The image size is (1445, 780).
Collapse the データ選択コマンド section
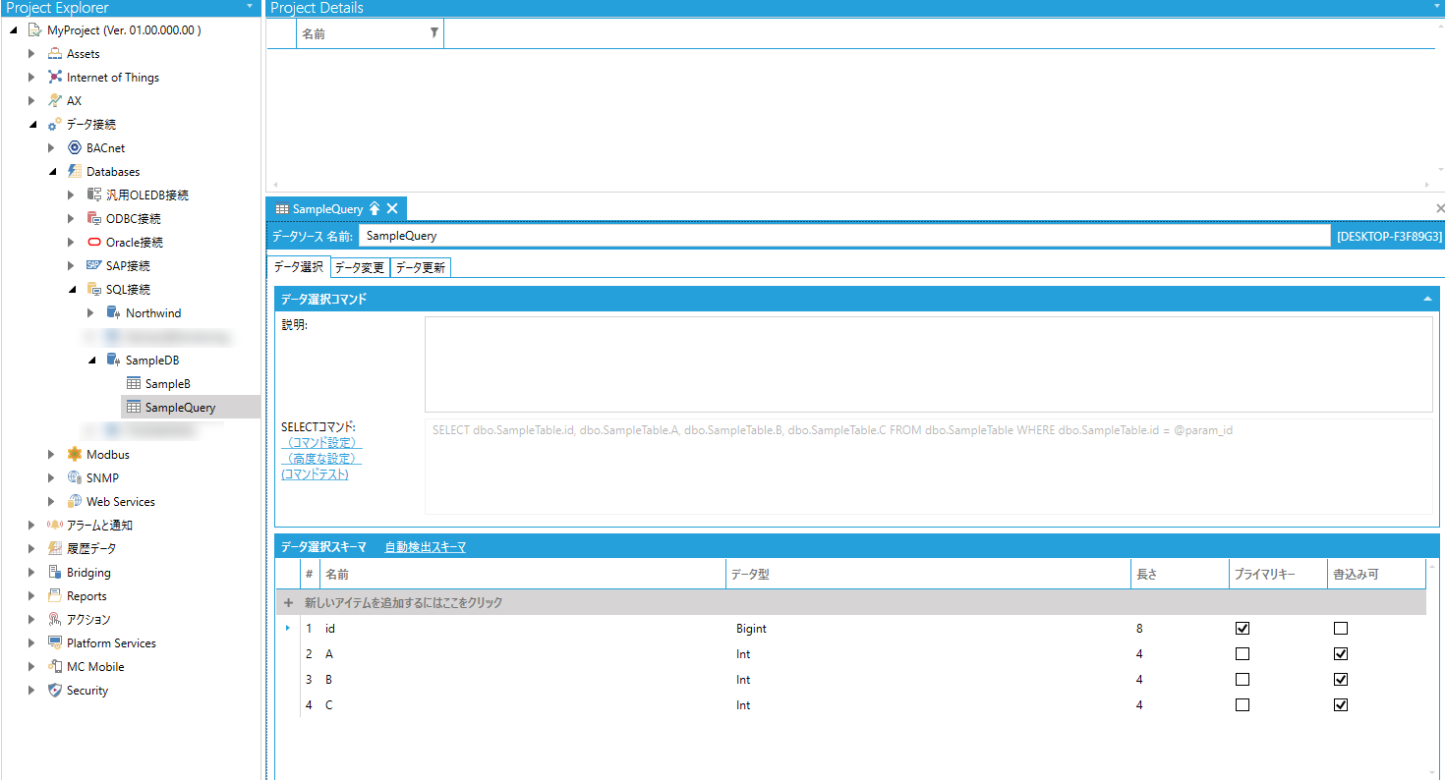coord(1427,299)
